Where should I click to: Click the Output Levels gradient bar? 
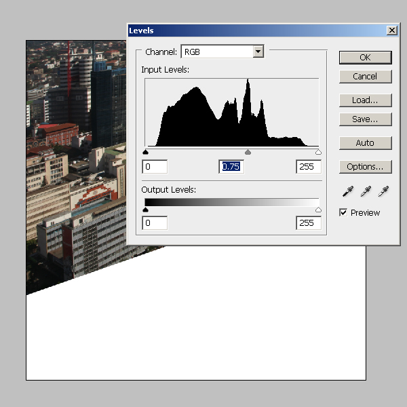[x=232, y=202]
